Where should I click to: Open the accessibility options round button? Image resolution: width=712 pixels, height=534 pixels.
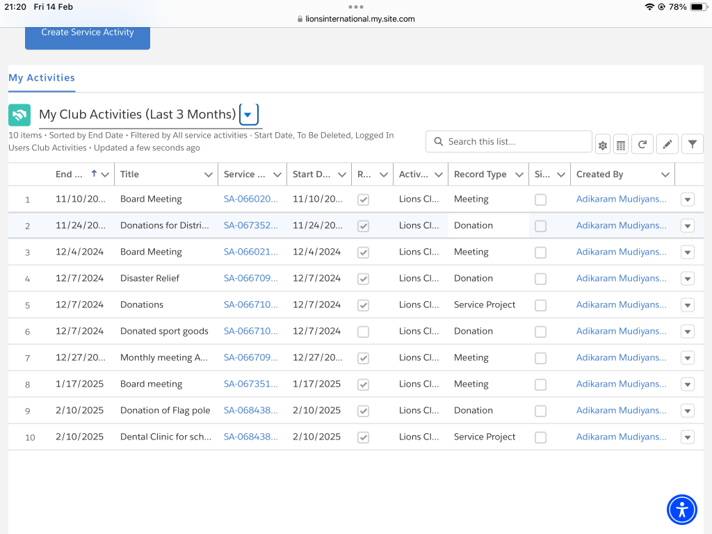point(681,510)
